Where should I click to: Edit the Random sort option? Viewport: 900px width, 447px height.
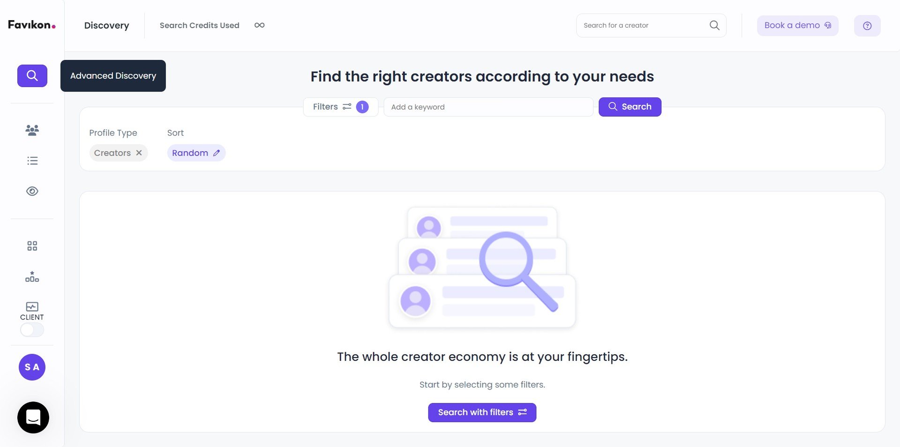coord(196,153)
